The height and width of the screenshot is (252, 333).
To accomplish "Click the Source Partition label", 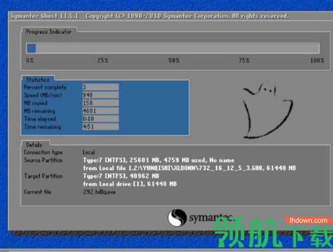I will (43, 160).
